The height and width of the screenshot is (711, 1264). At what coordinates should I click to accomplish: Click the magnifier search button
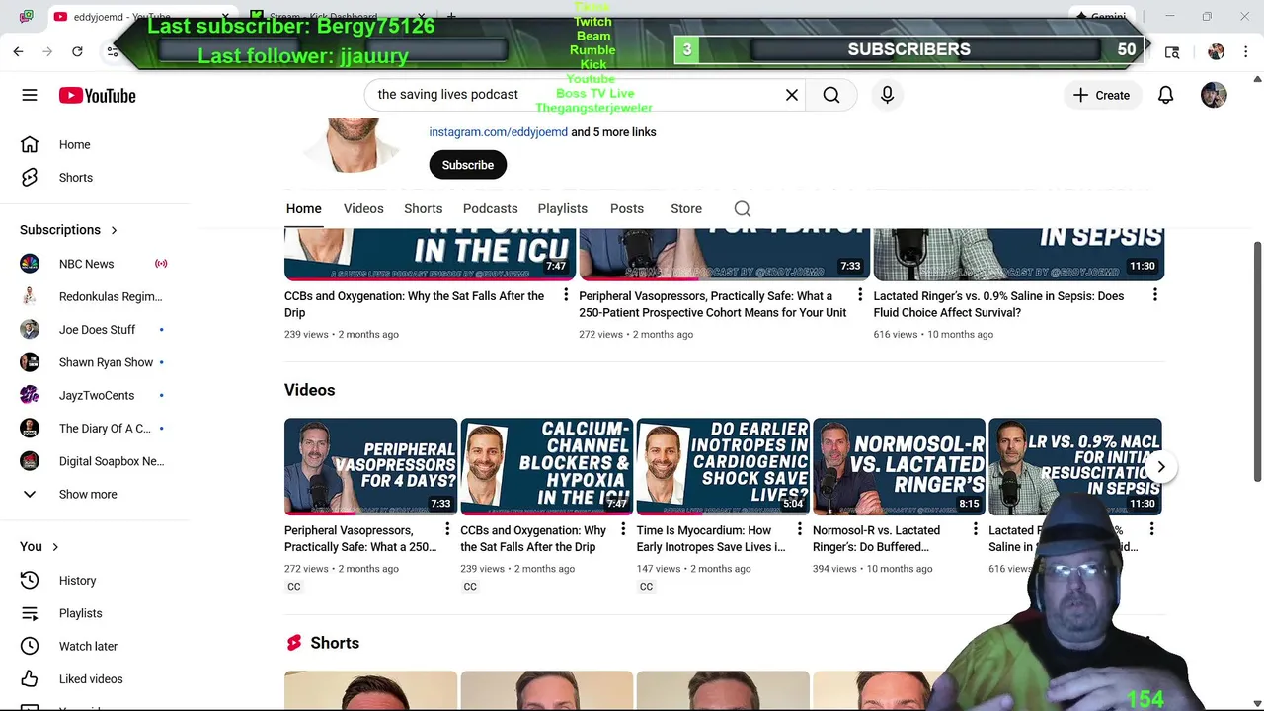click(x=831, y=95)
